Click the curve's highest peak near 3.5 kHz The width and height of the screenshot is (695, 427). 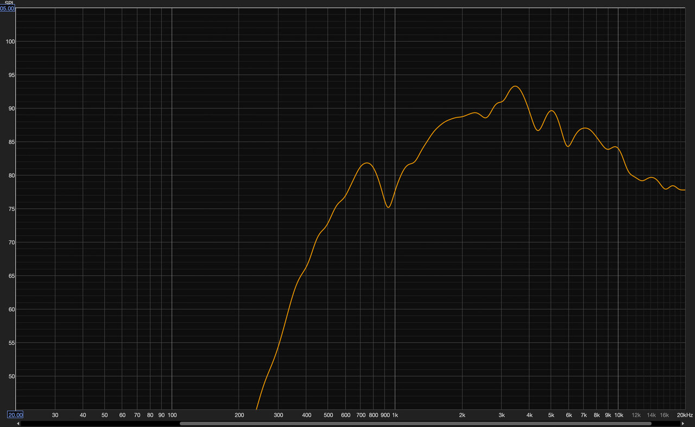tap(515, 86)
